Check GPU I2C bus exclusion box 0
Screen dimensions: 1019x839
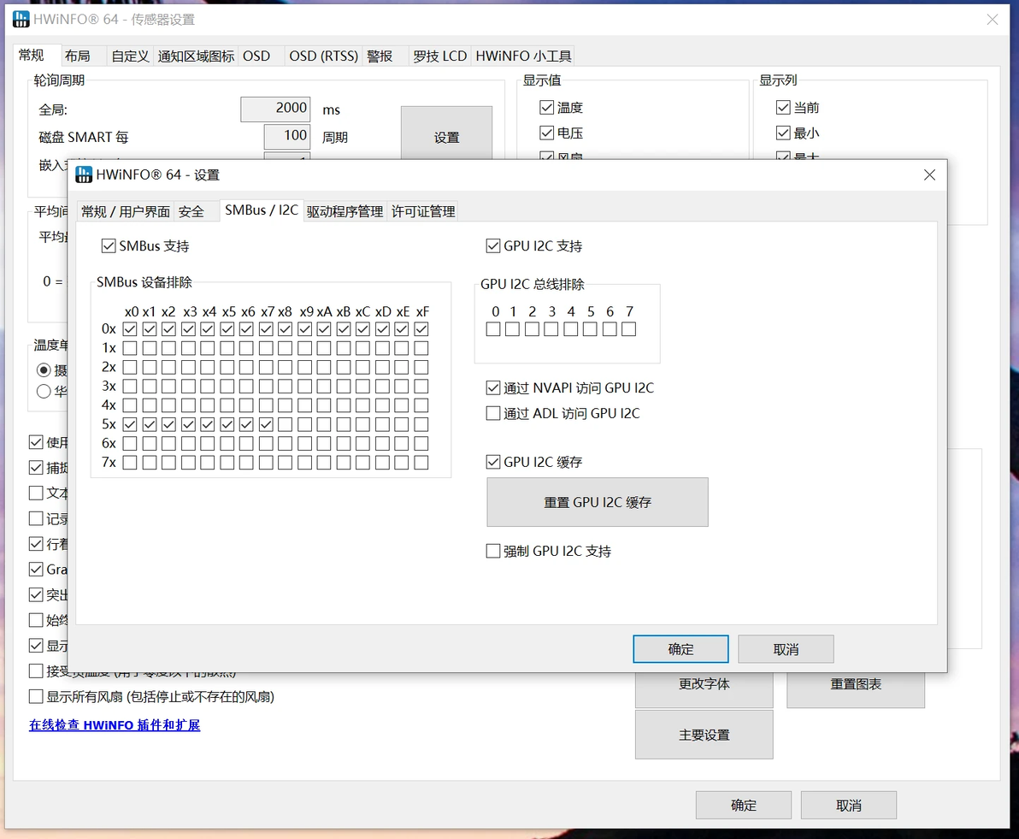click(493, 329)
